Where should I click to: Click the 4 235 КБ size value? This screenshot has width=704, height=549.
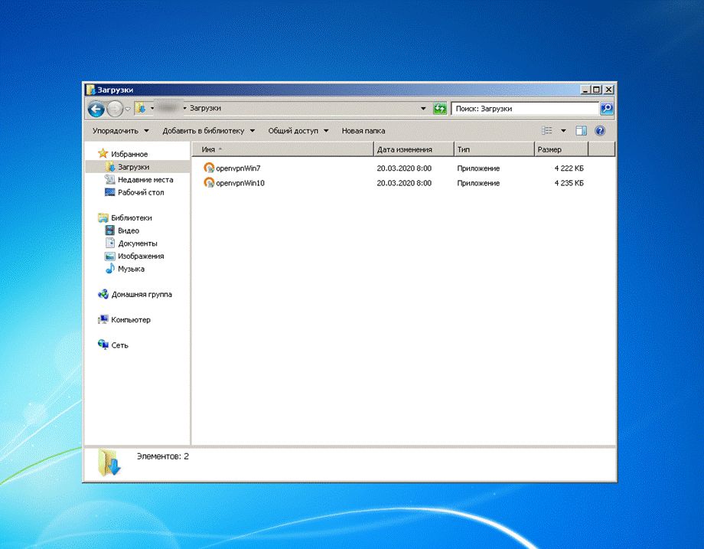tap(569, 183)
